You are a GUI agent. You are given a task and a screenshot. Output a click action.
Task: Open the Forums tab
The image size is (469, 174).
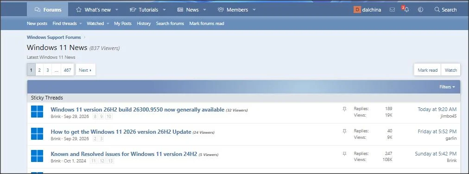(x=48, y=10)
